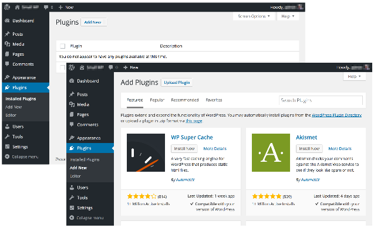Open Media in front window sidebar

pos(79,104)
